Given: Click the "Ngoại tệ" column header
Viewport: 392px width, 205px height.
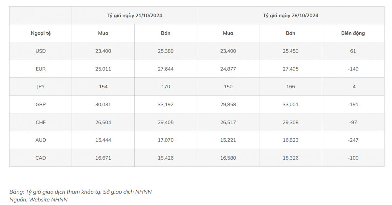Looking at the screenshot, I should click(41, 33).
